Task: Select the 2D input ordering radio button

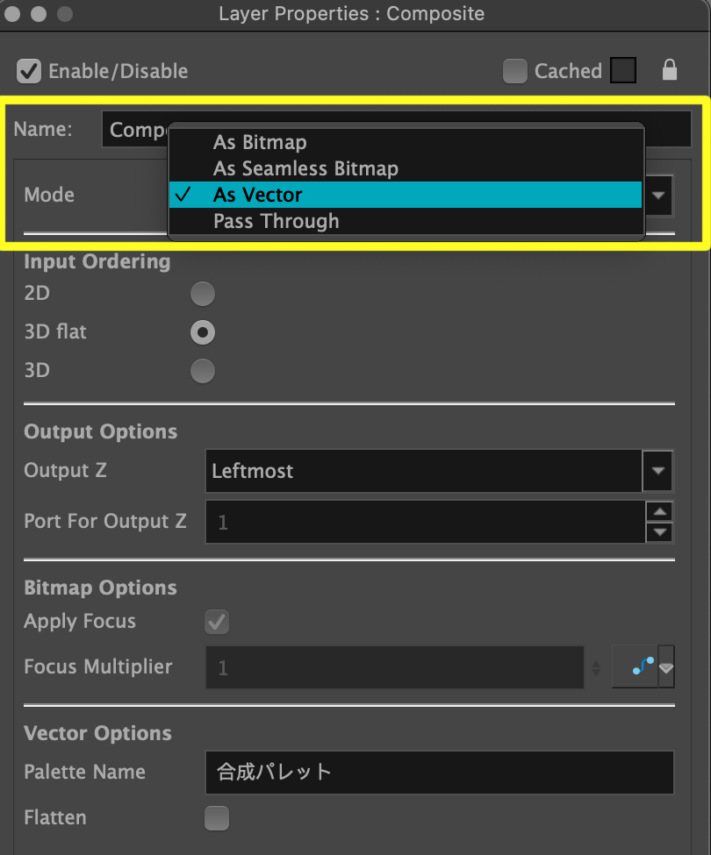Action: (x=203, y=294)
